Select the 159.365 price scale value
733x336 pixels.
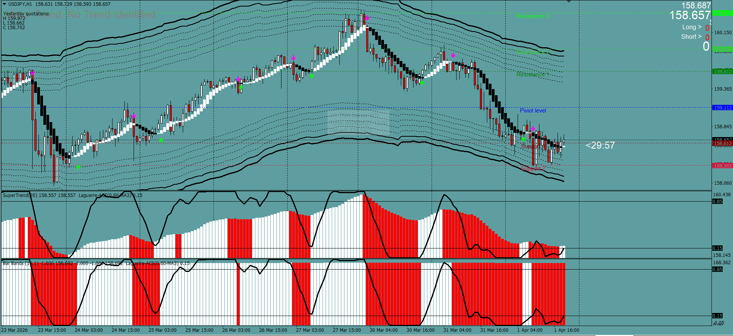[x=723, y=89]
